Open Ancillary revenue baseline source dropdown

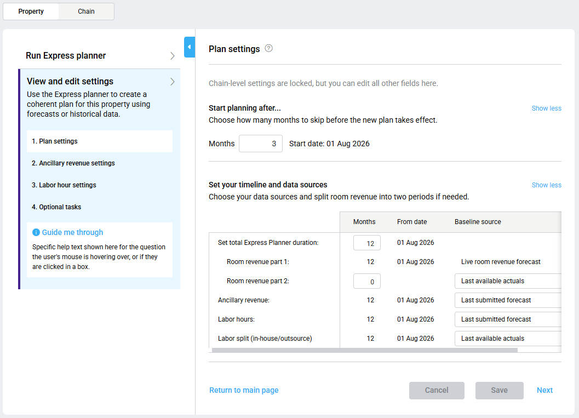coord(508,300)
